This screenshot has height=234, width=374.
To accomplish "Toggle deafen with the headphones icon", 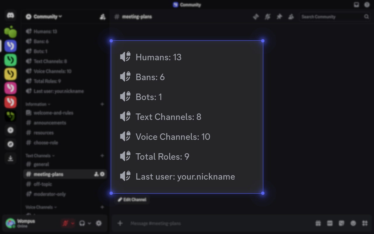I will (x=83, y=223).
